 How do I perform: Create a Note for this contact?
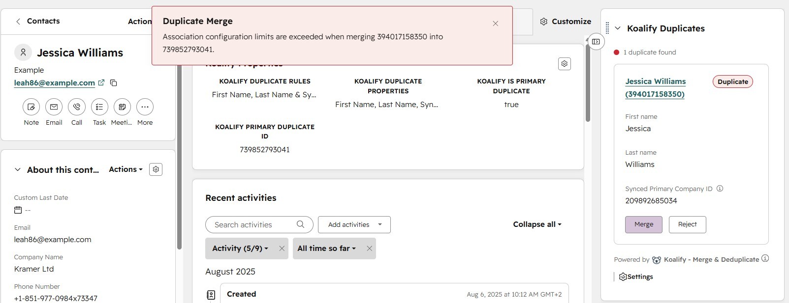pos(32,107)
